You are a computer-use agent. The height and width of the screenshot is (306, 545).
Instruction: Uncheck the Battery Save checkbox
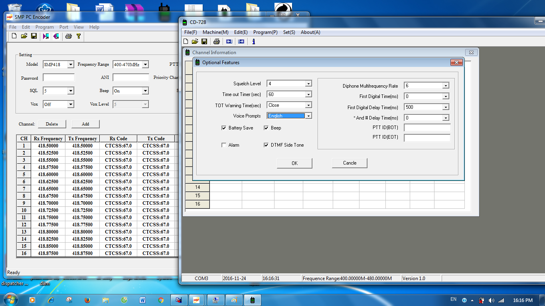pyautogui.click(x=224, y=128)
